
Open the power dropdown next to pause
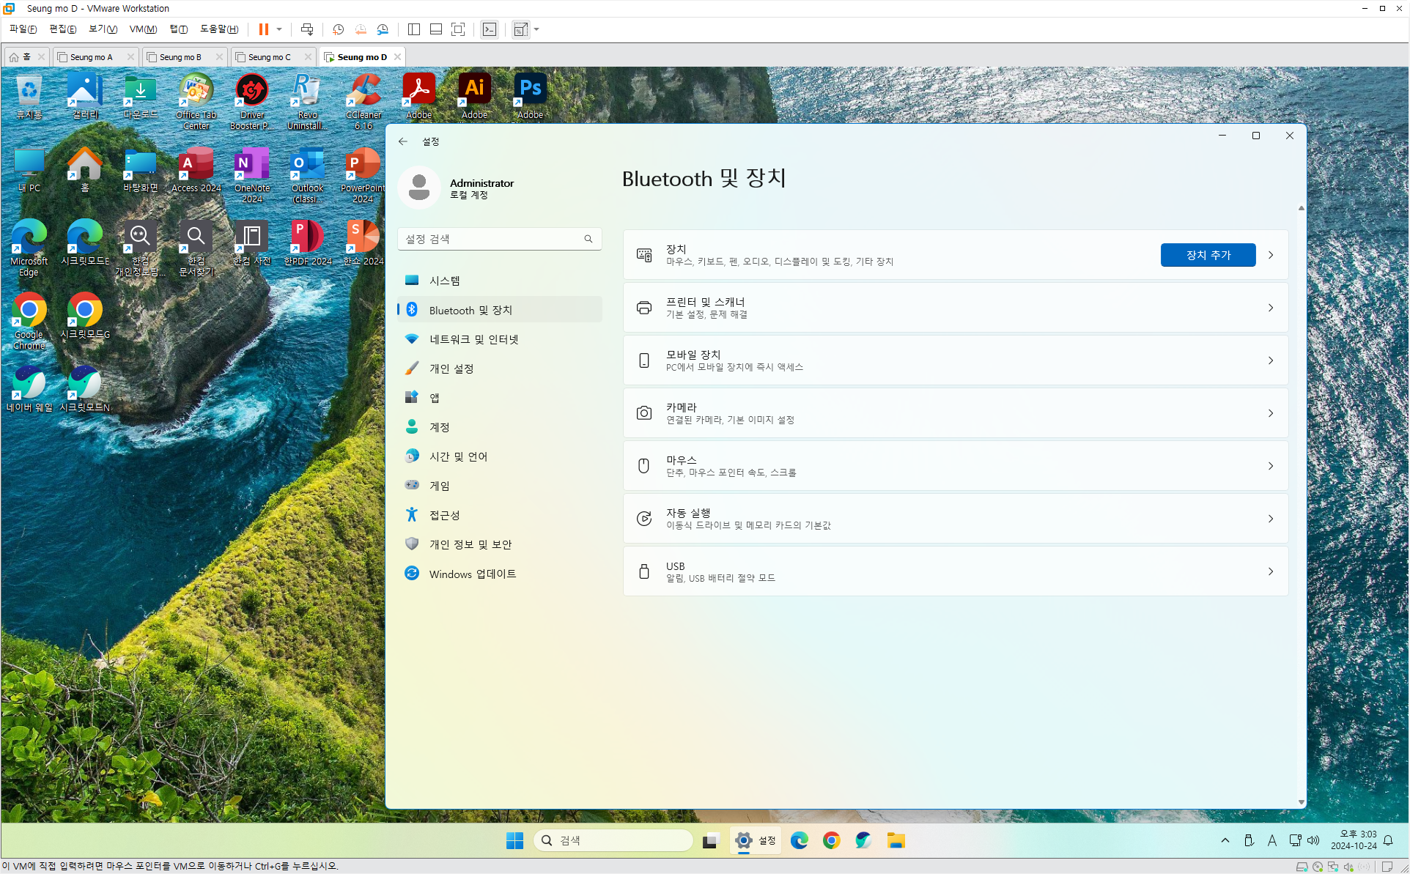[279, 29]
